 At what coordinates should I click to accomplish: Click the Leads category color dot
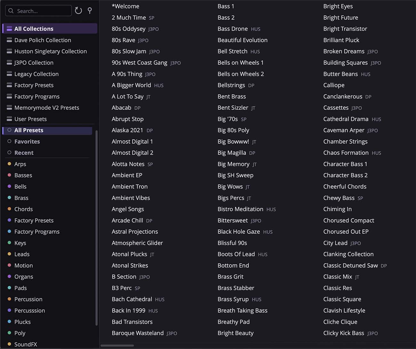click(9, 254)
